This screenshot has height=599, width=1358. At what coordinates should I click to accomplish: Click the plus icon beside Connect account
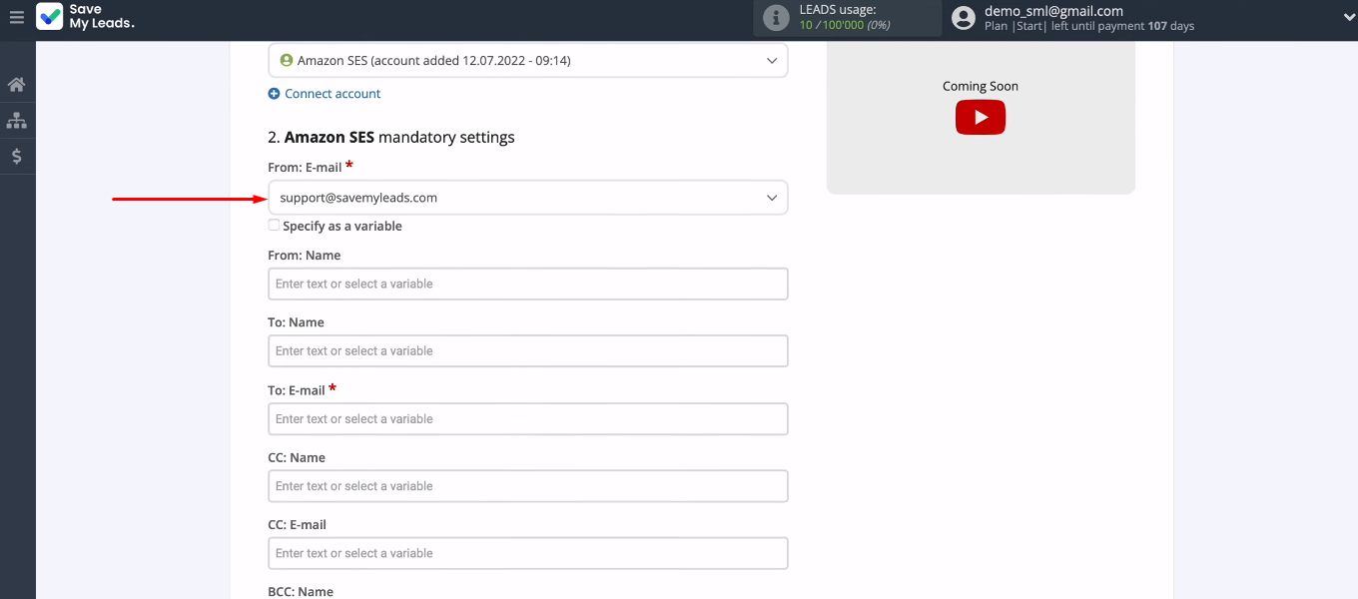(x=275, y=94)
